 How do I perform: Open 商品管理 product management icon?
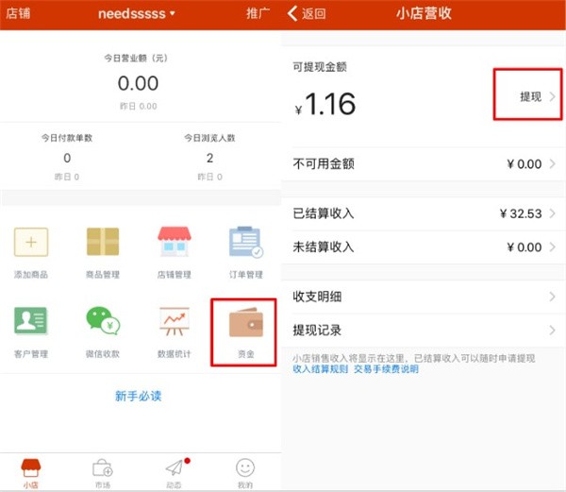coord(103,242)
